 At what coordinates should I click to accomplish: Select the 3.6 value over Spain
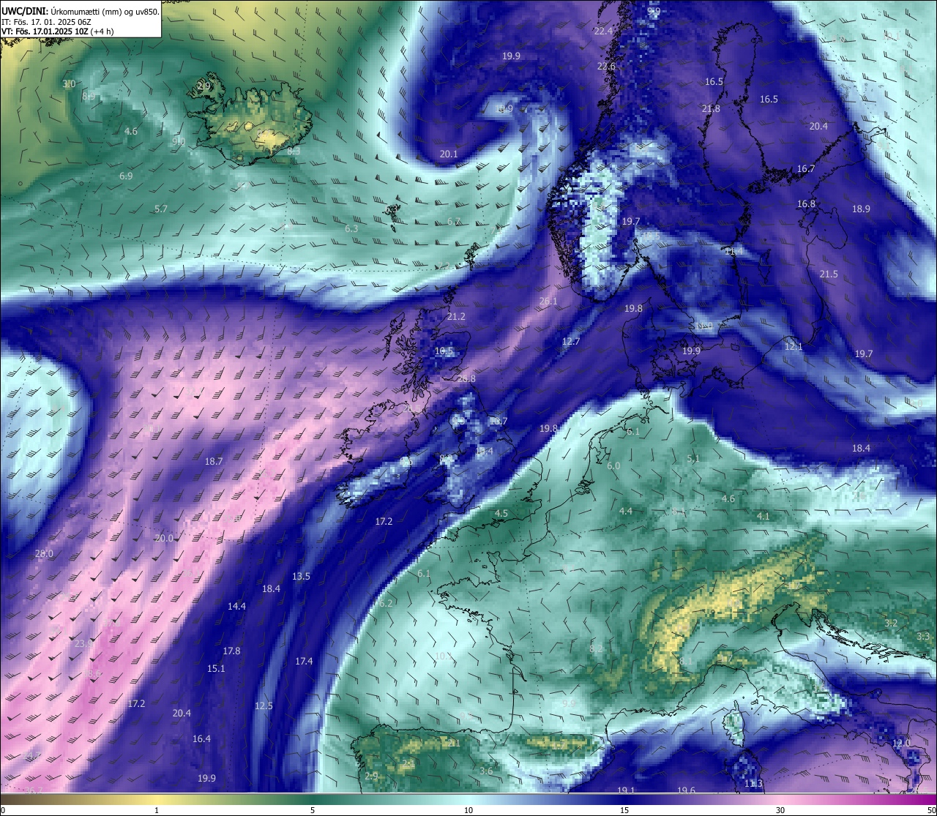point(486,771)
